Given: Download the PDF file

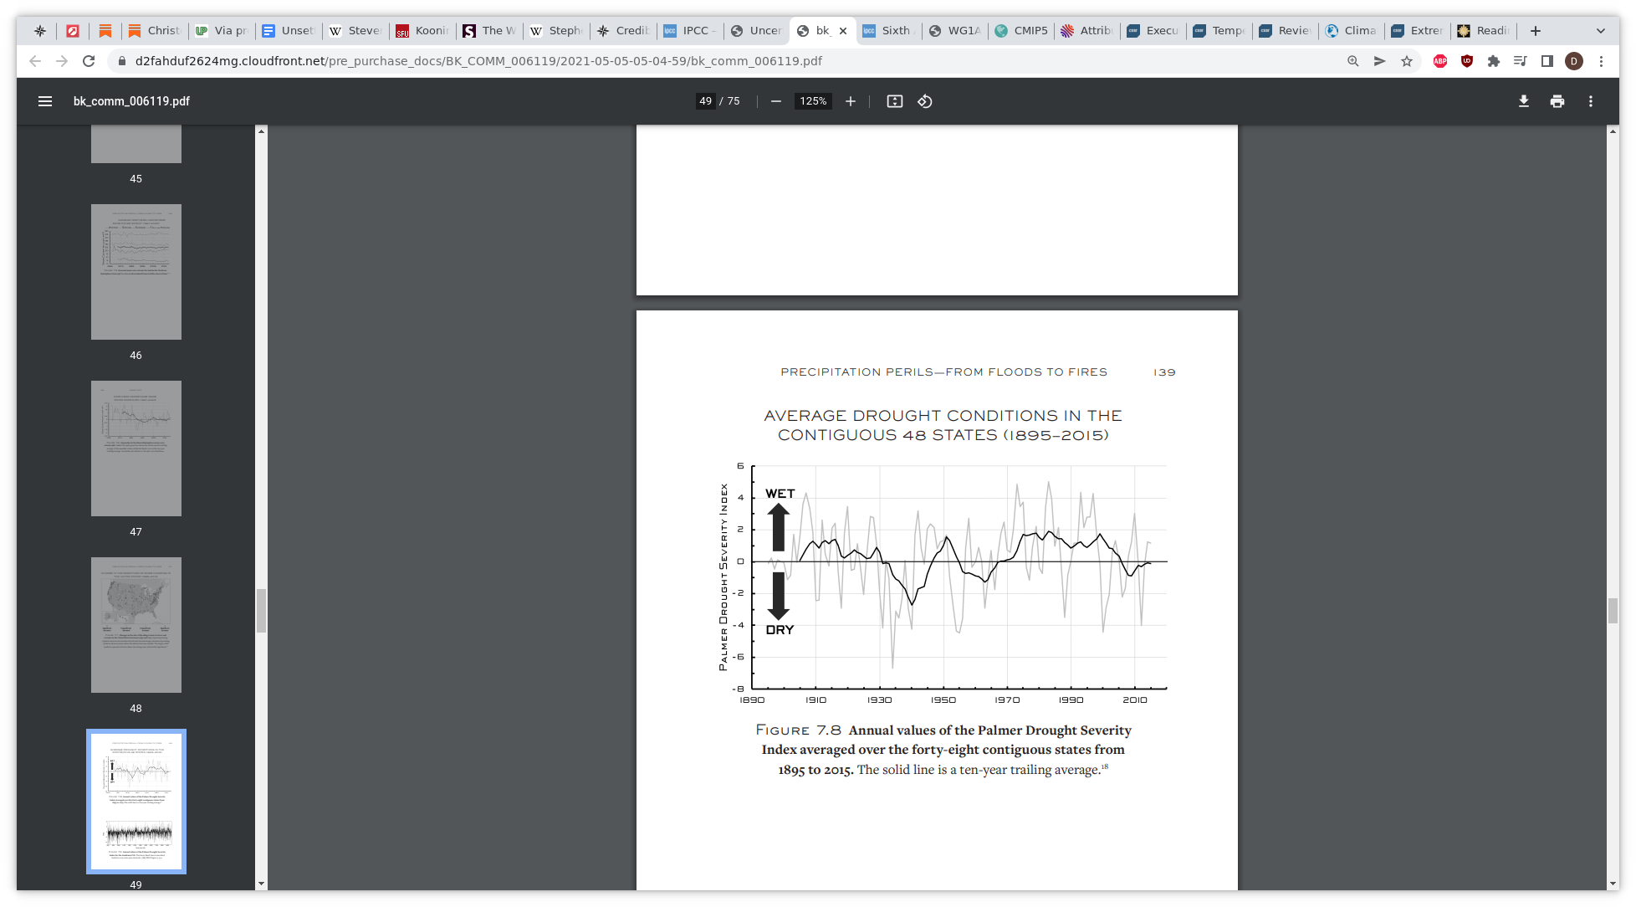Looking at the screenshot, I should pos(1524,101).
